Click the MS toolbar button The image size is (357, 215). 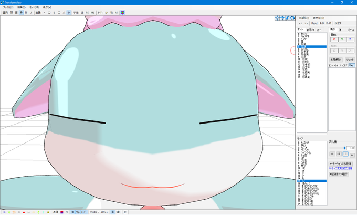pyautogui.click(x=93, y=13)
